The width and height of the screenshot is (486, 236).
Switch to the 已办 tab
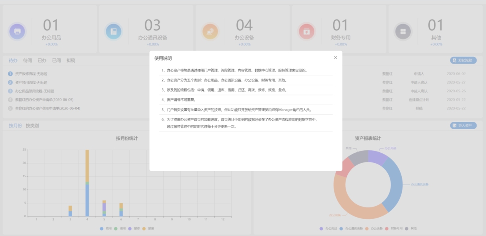pos(42,60)
